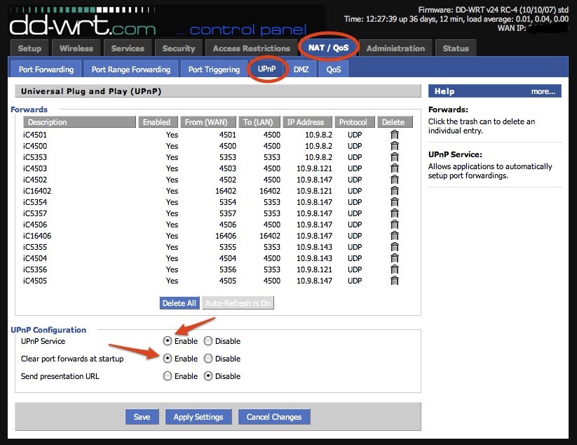Open the DMZ subtab
577x445 pixels.
(301, 69)
